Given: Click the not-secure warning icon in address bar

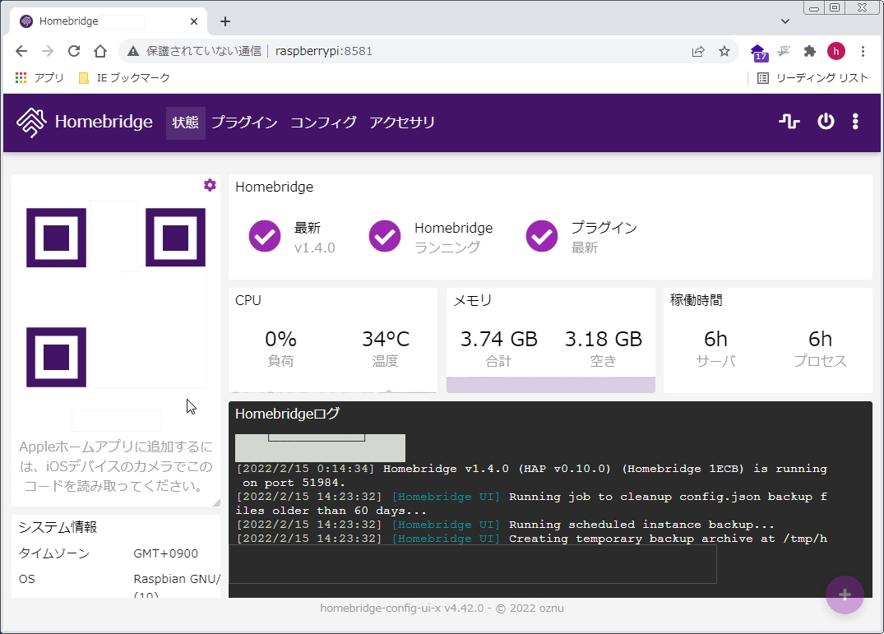Looking at the screenshot, I should point(133,51).
